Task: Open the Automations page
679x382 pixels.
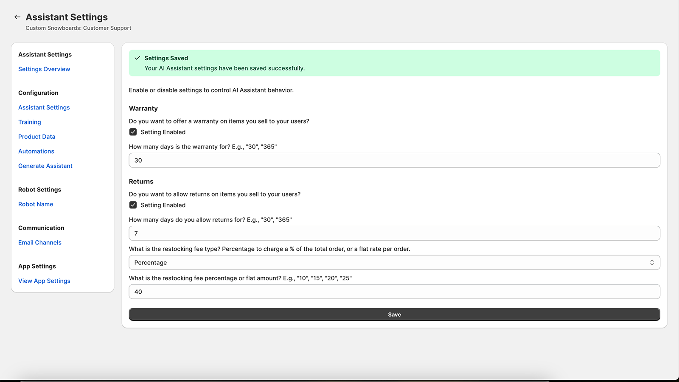Action: point(36,151)
